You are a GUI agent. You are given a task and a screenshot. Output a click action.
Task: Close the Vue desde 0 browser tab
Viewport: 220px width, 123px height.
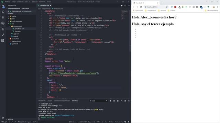(x=158, y=3)
